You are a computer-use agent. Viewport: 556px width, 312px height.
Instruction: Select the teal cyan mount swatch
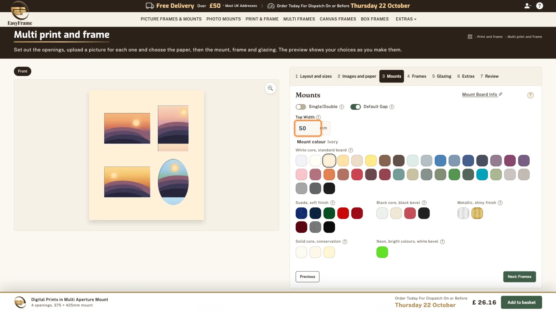(482, 175)
